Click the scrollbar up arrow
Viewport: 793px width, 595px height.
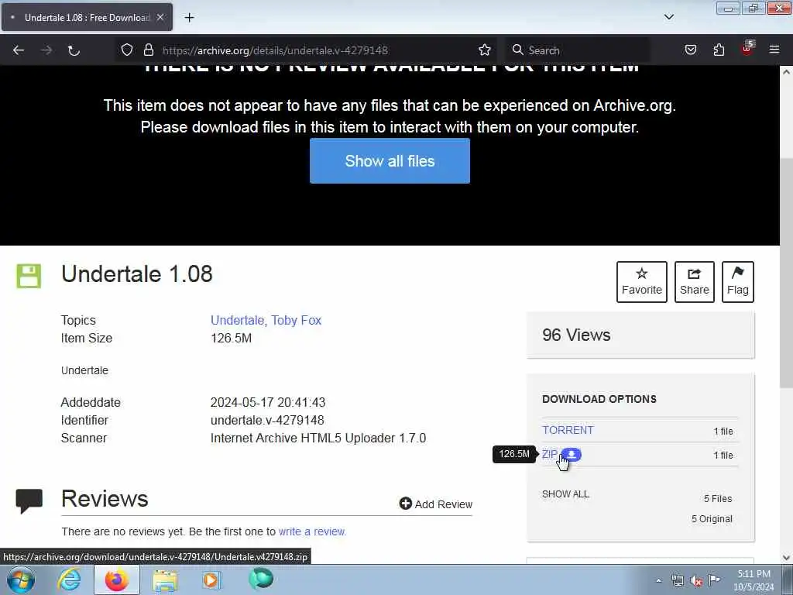point(786,72)
